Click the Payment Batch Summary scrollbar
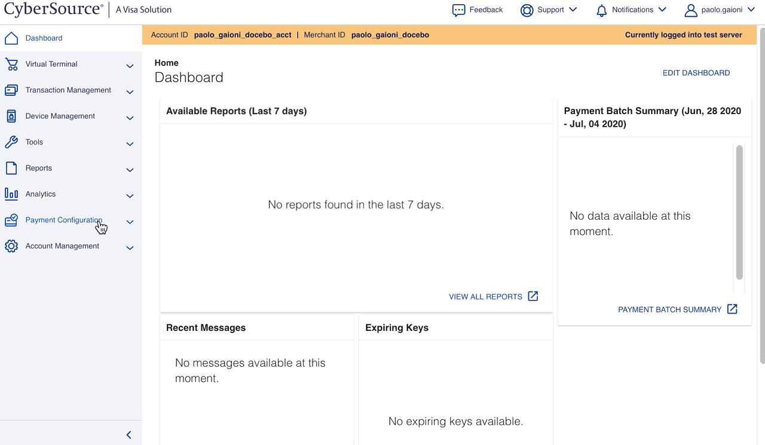This screenshot has height=445, width=765. [x=739, y=212]
